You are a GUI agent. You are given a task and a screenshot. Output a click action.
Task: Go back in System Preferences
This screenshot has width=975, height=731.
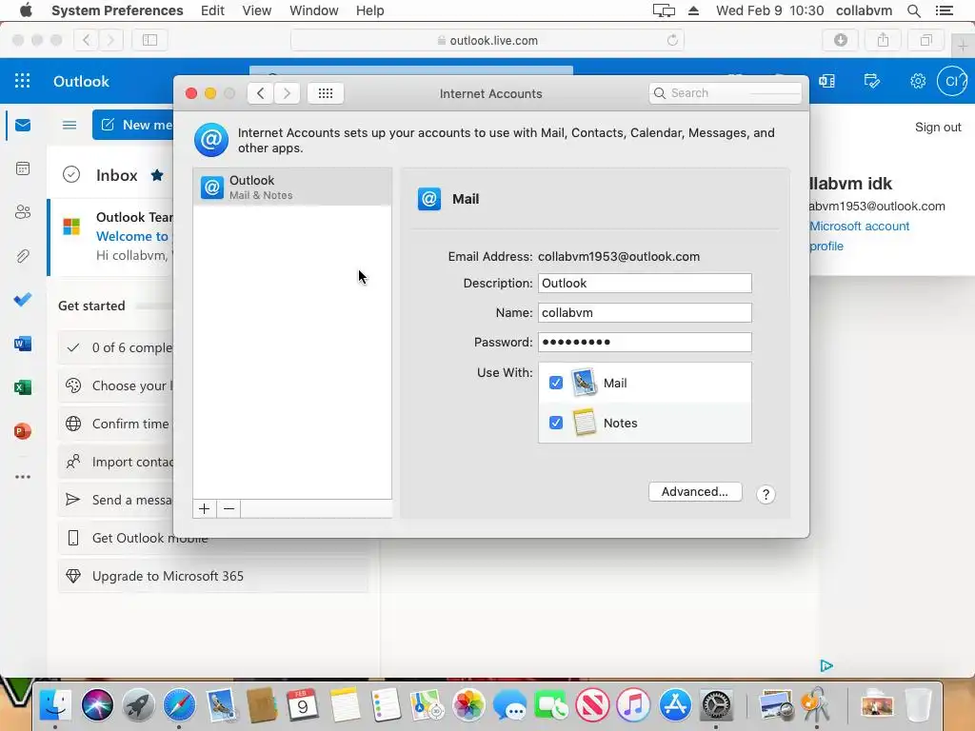pyautogui.click(x=261, y=93)
